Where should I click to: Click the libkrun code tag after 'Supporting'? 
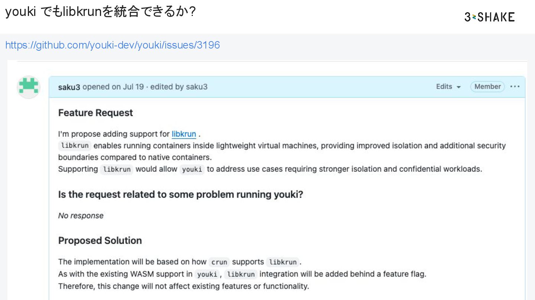coord(116,169)
